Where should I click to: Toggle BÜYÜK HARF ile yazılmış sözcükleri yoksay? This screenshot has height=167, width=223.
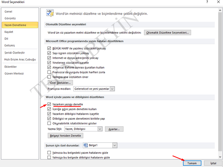(49, 48)
